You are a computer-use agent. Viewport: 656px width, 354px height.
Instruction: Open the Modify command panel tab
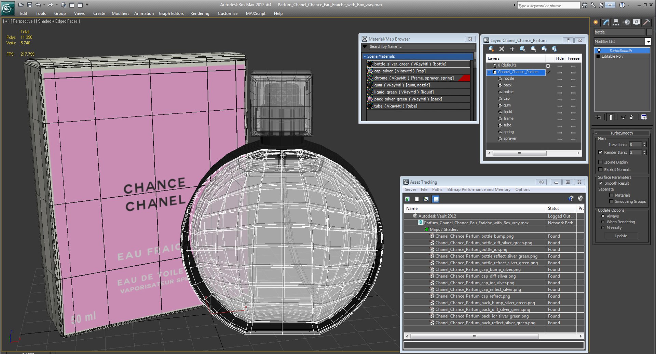tap(606, 22)
